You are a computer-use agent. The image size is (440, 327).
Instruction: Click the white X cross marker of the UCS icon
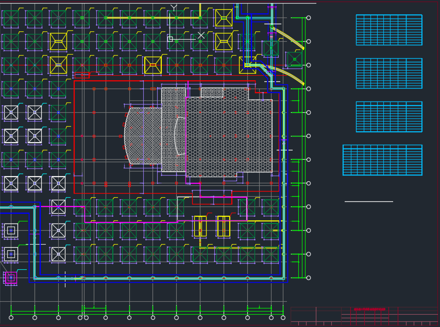(x=201, y=36)
